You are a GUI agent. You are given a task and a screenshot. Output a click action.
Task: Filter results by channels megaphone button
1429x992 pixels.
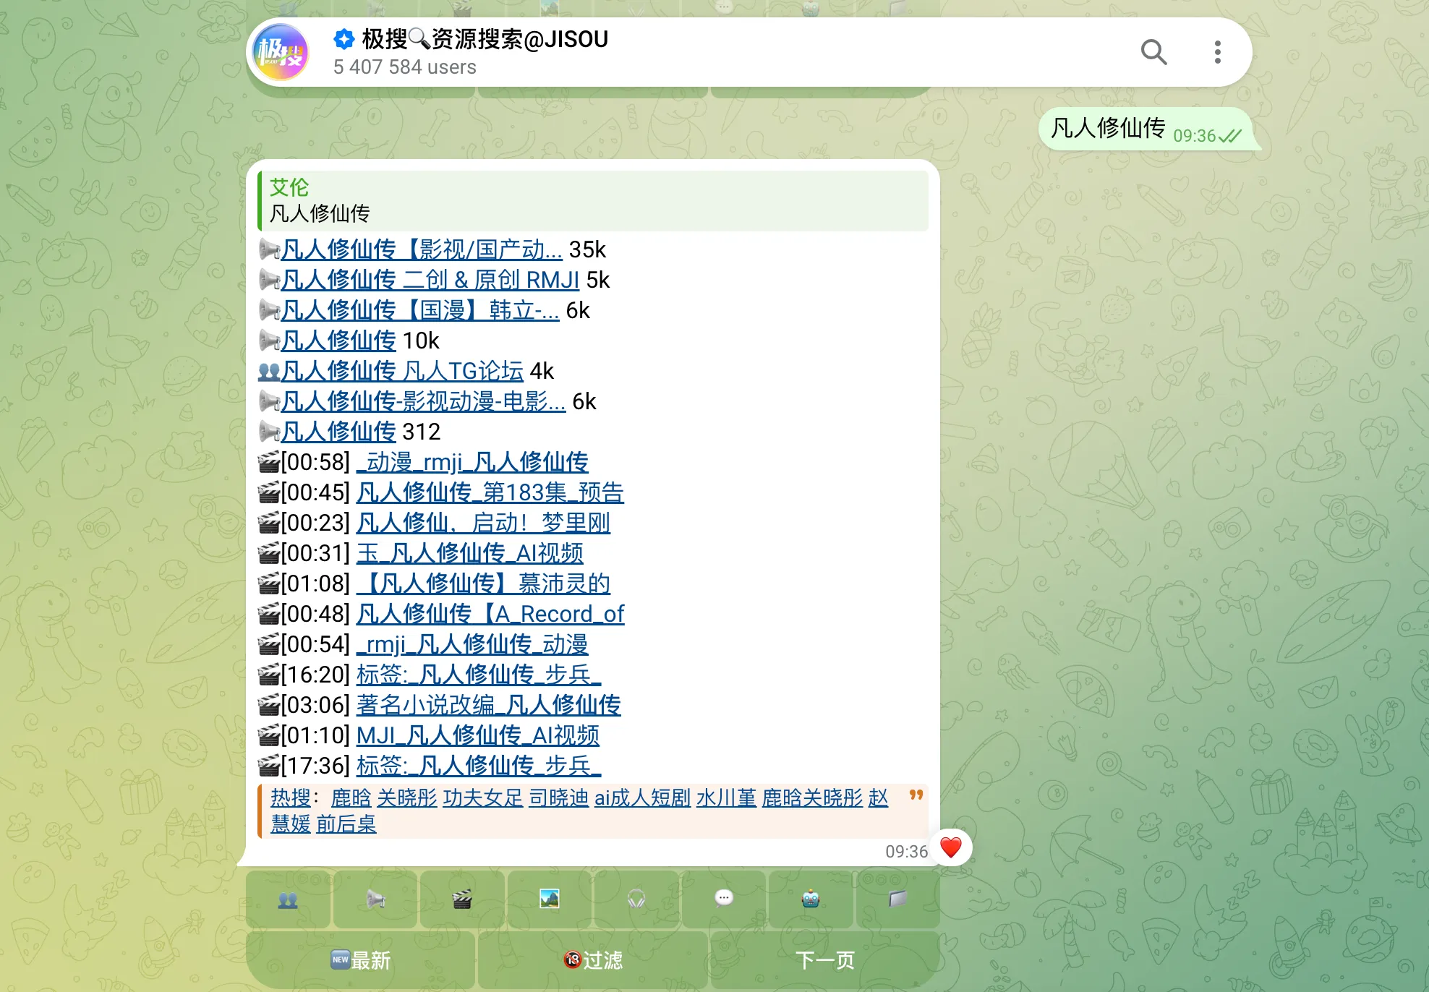(375, 899)
